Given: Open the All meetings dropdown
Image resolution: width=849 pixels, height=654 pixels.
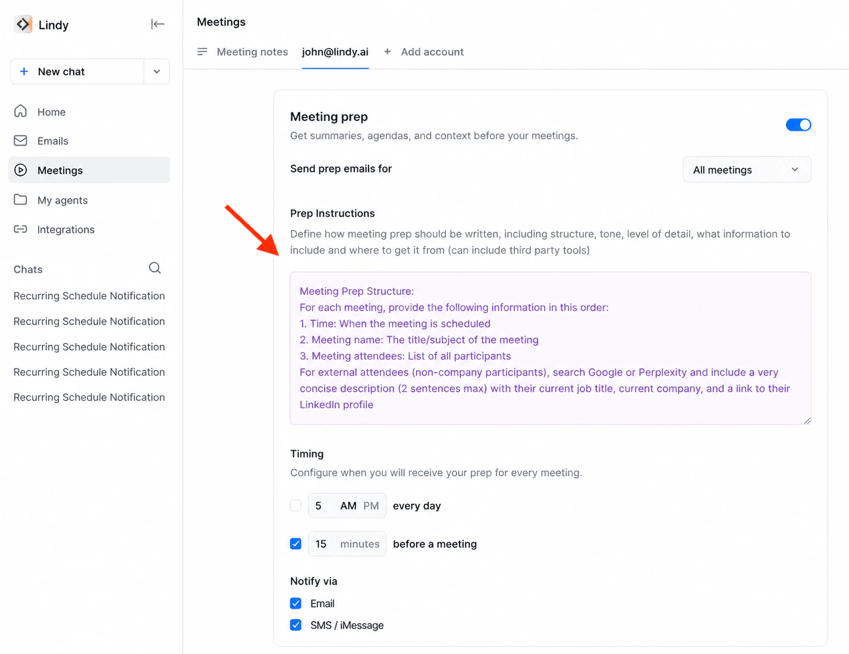Looking at the screenshot, I should 747,170.
